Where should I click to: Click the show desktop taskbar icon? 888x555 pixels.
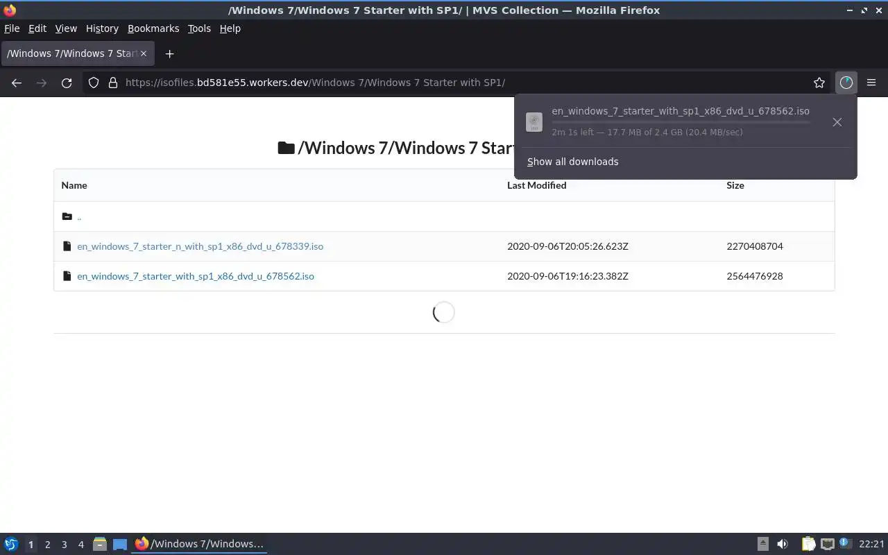pyautogui.click(x=120, y=544)
